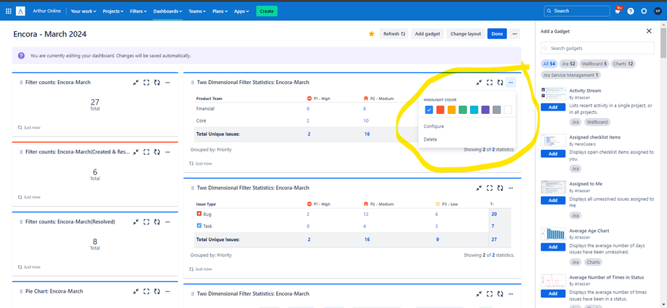Click the dashboard Refresh button
This screenshot has width=667, height=308.
pos(394,34)
